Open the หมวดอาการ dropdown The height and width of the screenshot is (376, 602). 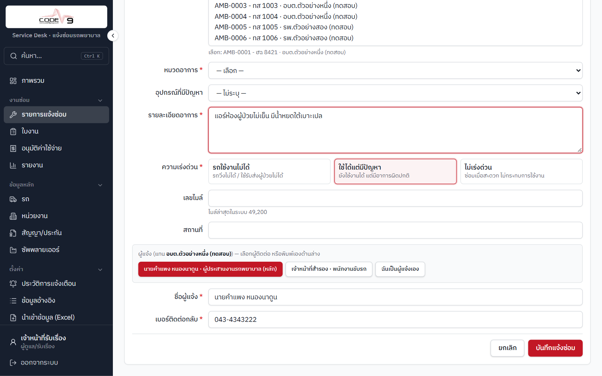[395, 71]
